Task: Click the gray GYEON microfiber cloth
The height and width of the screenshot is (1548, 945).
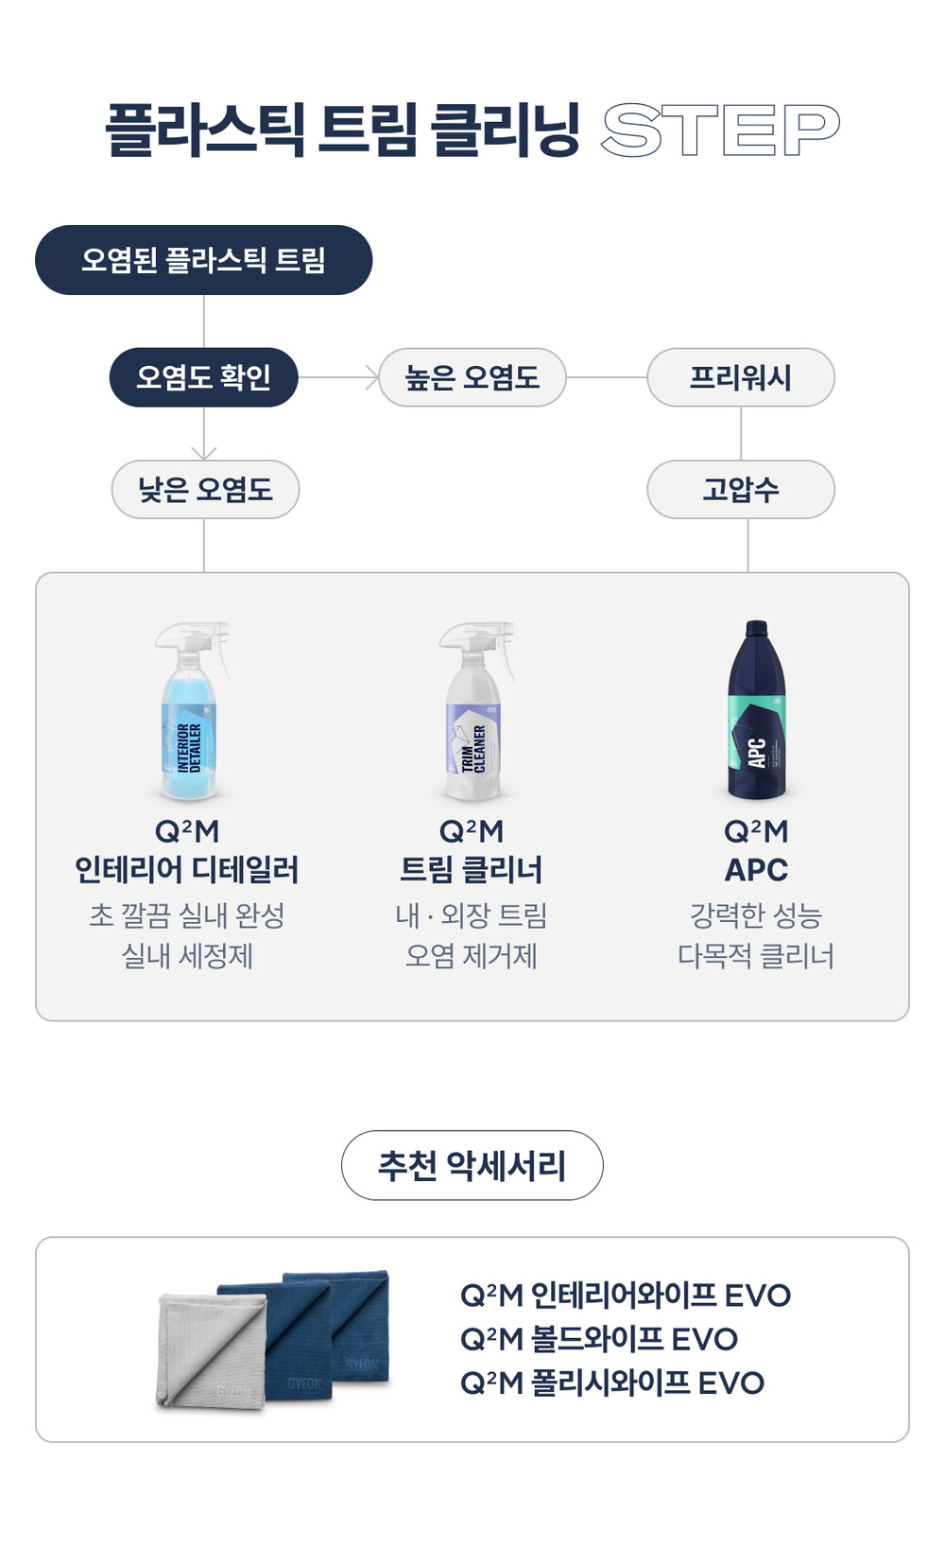Action: click(x=208, y=1348)
